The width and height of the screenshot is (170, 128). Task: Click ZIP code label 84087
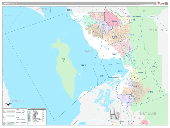coord(102,76)
